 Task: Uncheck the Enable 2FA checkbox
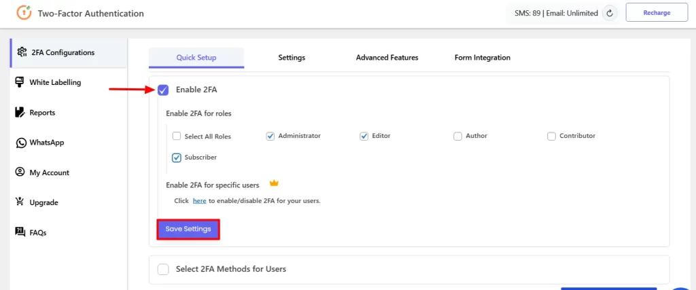(163, 90)
